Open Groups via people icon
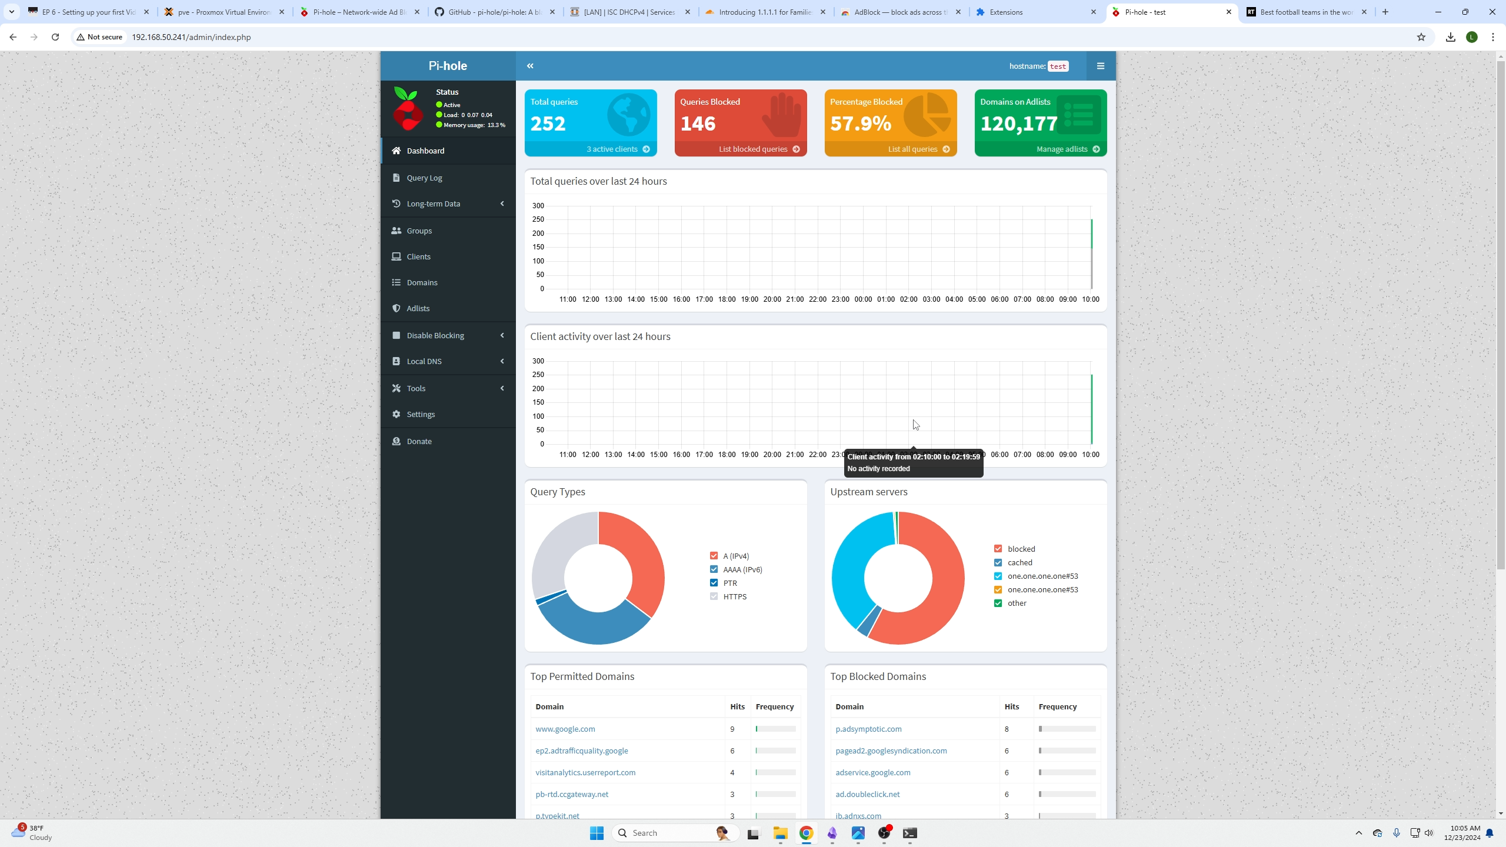Image resolution: width=1506 pixels, height=847 pixels. pyautogui.click(x=397, y=231)
